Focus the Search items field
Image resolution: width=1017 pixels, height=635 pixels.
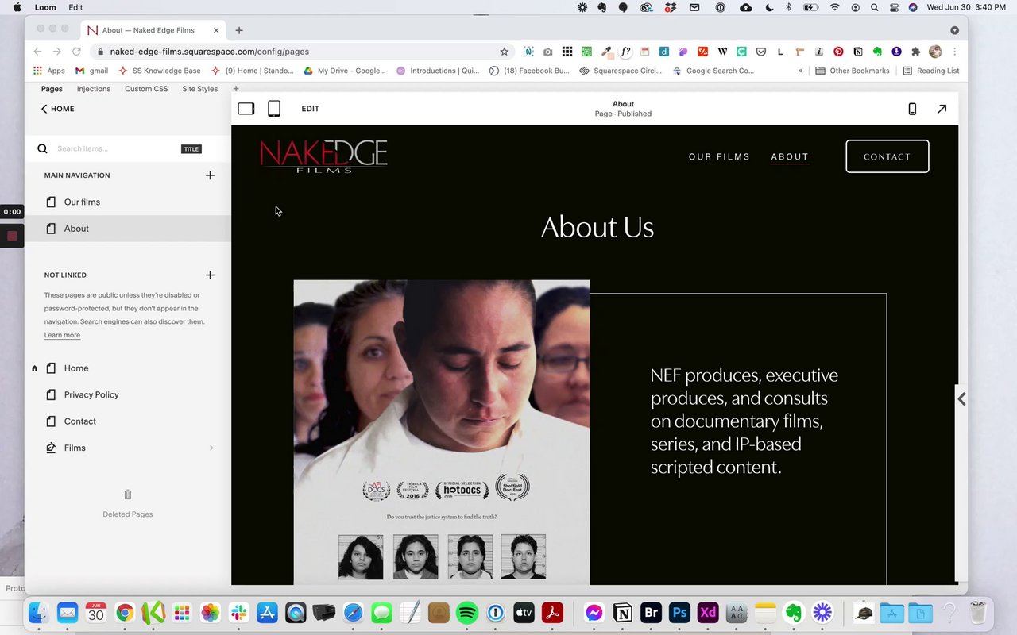(x=115, y=148)
